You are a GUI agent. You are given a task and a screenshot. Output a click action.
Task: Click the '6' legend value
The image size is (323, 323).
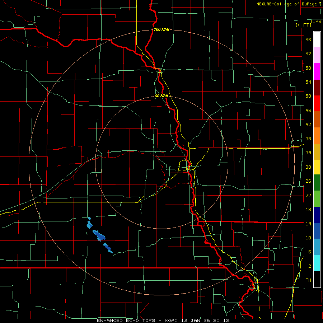tap(310, 252)
